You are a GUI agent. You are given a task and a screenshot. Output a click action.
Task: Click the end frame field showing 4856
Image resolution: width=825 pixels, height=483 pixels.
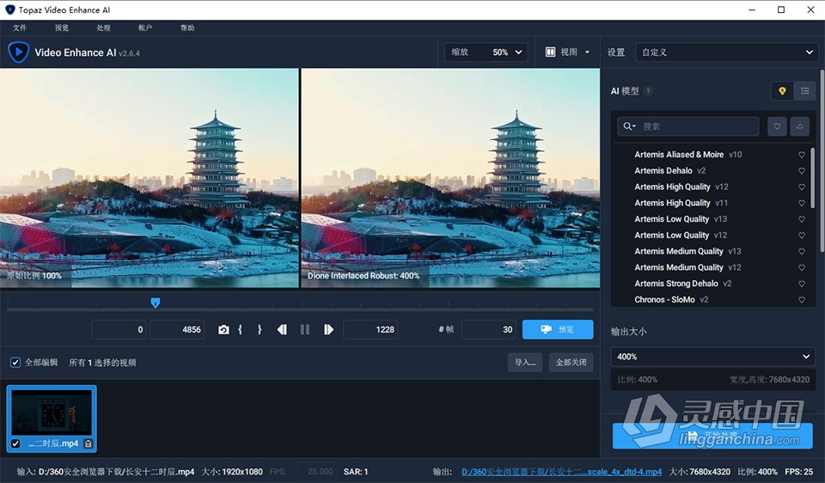point(177,330)
